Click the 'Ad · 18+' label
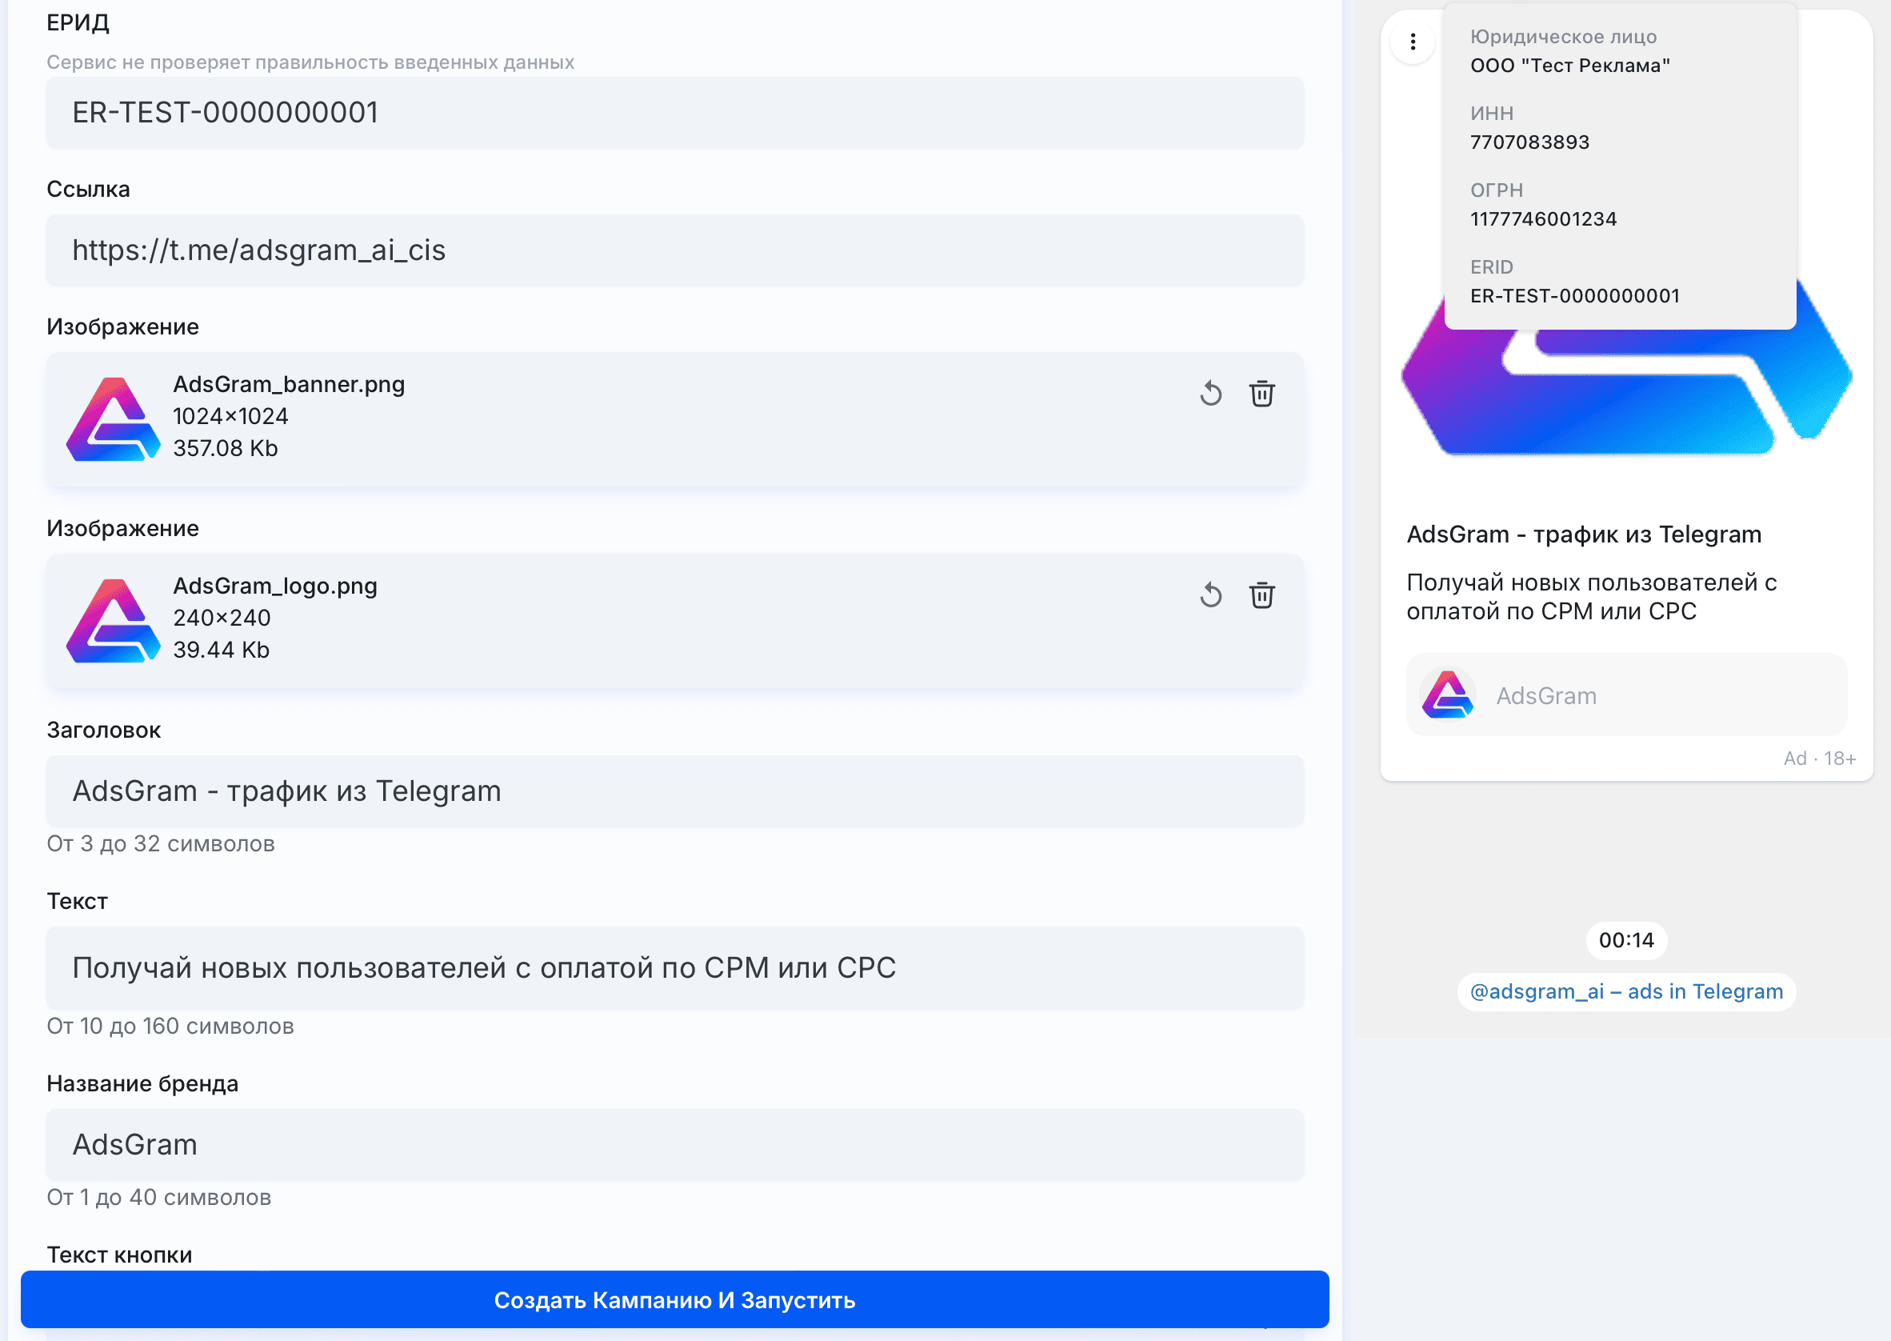 pyautogui.click(x=1819, y=758)
